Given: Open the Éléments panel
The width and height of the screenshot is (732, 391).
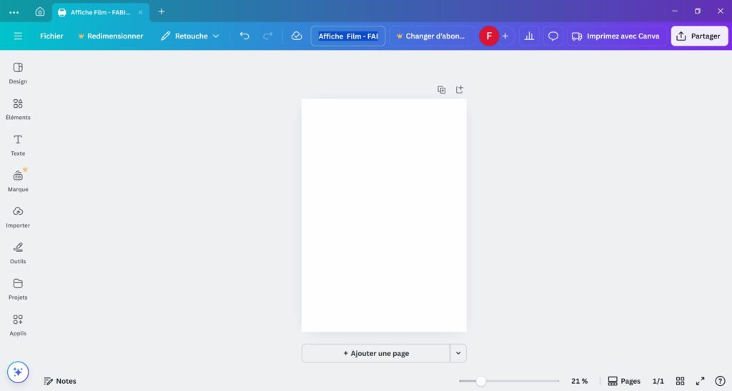Looking at the screenshot, I should tap(18, 109).
